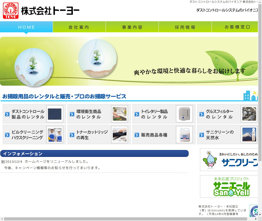Click the arrow icon beside ビルクリーニング
This screenshot has width=262, height=221.
pyautogui.click(x=7, y=135)
